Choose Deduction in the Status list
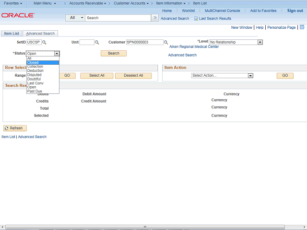Viewport: 307px width, 230px height. (x=43, y=70)
